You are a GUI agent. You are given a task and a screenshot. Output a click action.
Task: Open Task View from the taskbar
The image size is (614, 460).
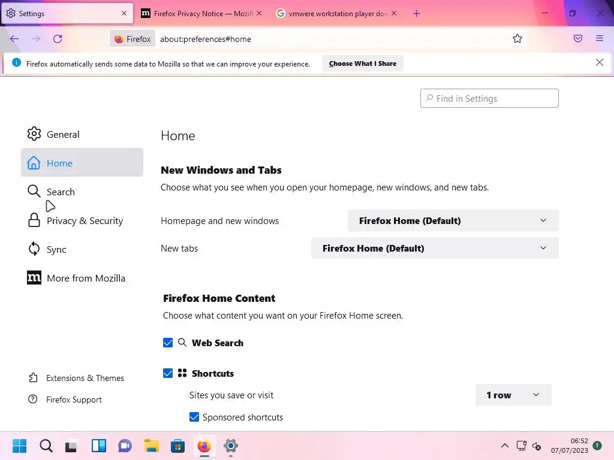pos(72,446)
